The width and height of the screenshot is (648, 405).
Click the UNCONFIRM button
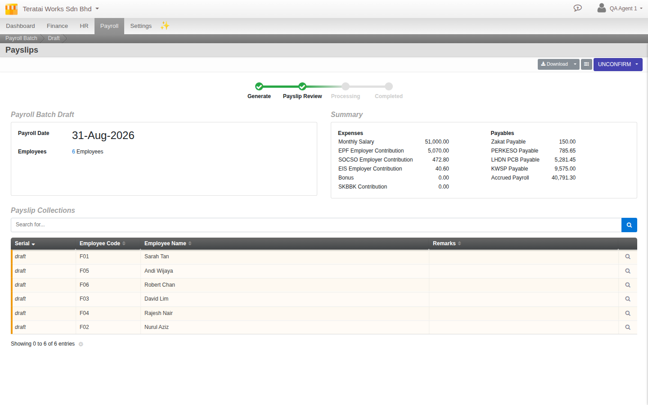click(x=614, y=64)
